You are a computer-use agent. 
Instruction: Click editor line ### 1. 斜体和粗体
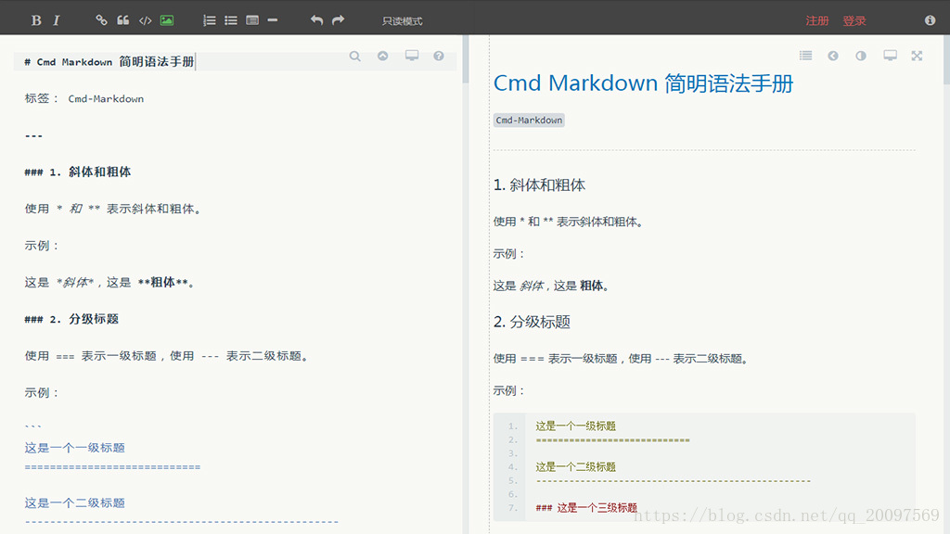tap(78, 172)
